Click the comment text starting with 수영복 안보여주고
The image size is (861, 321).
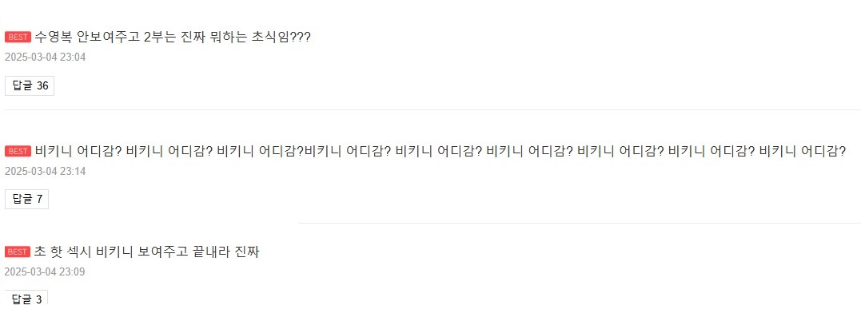173,38
